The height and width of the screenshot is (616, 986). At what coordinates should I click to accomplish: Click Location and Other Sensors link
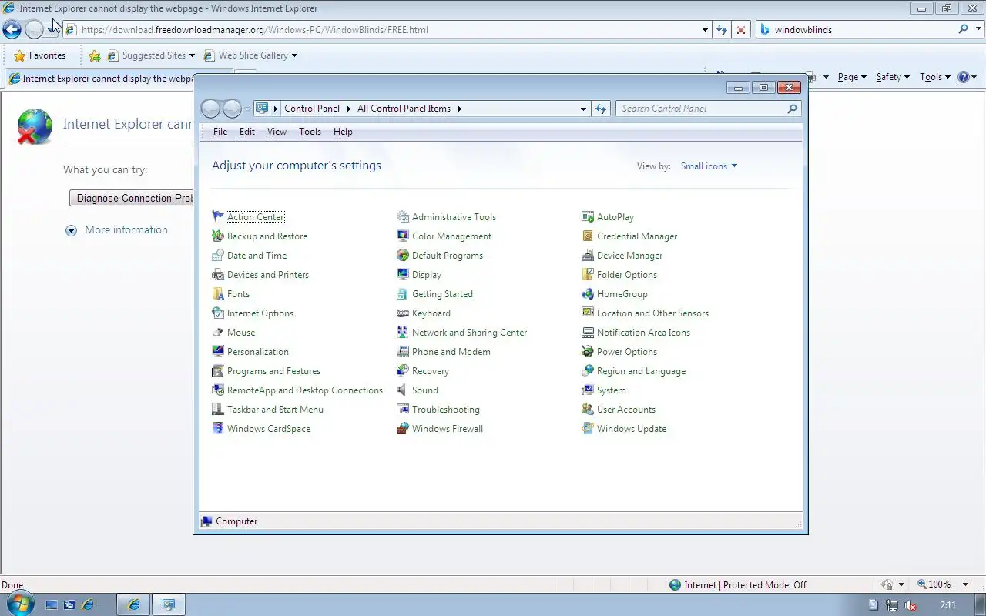[x=652, y=313]
